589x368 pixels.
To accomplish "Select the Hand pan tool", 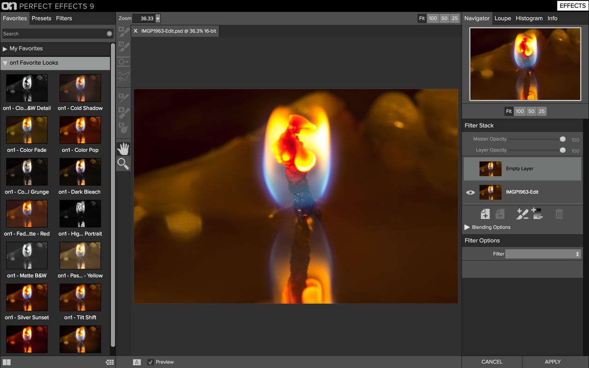I will (x=123, y=148).
